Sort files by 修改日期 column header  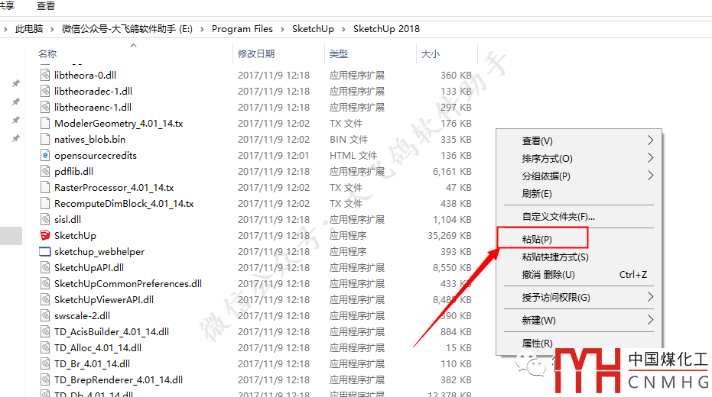click(x=256, y=54)
